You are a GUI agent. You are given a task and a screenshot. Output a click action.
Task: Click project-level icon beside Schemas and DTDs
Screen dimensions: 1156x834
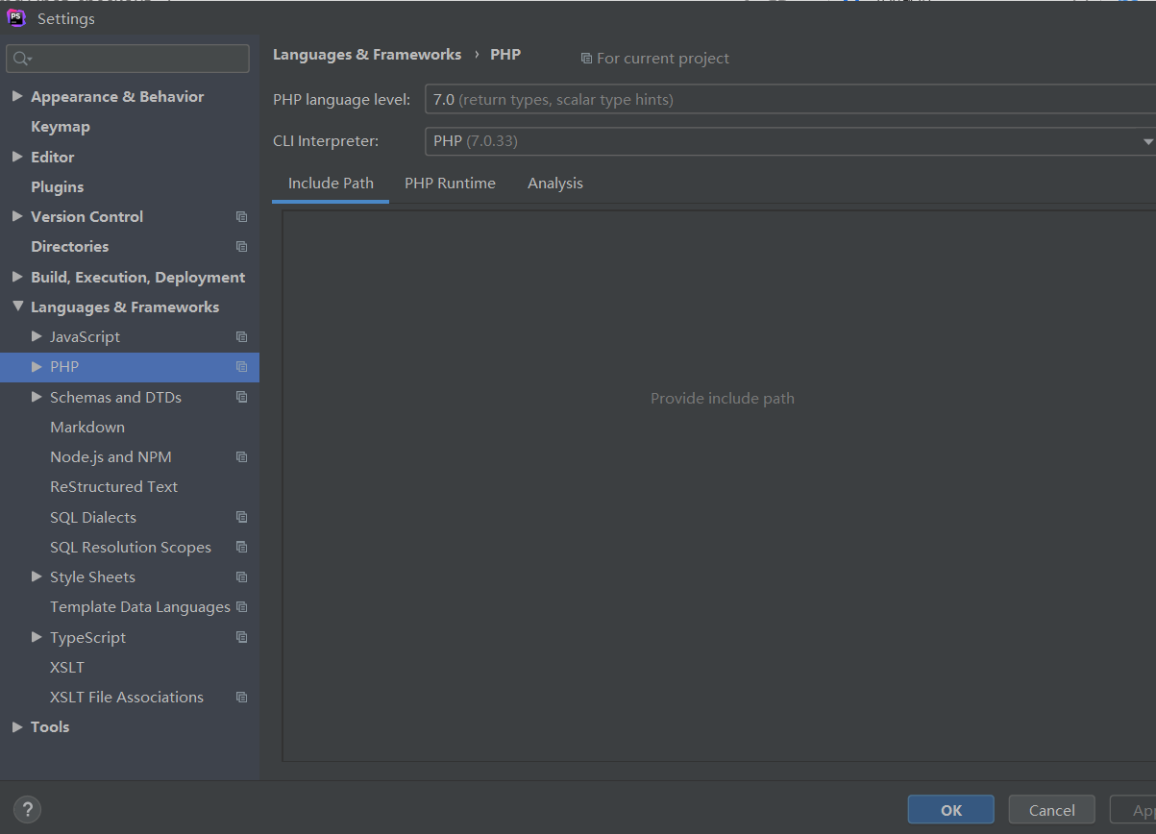(241, 398)
